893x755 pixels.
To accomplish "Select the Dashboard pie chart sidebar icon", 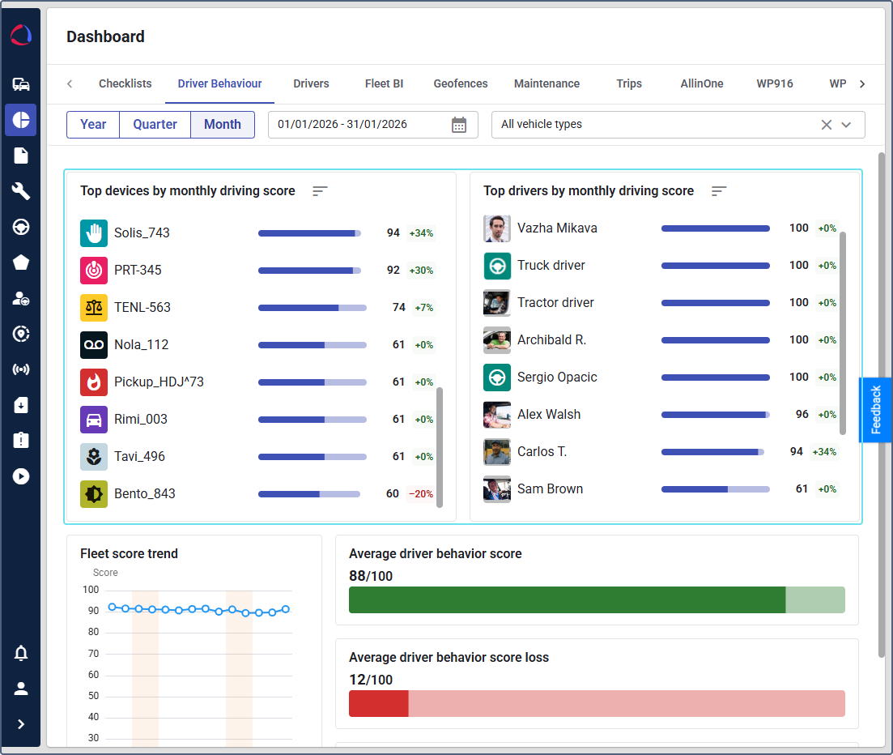I will click(x=21, y=120).
